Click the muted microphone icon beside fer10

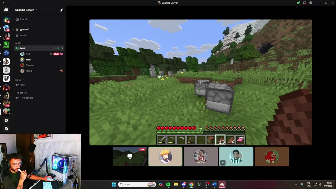tap(51, 54)
